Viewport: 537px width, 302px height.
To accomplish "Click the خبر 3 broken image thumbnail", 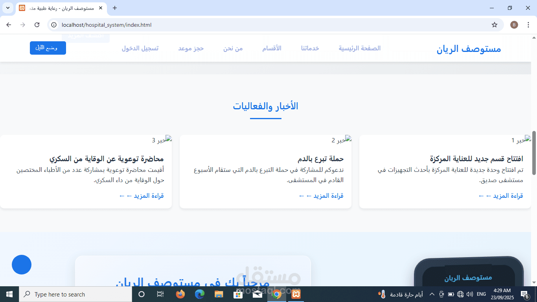I will coord(162,140).
